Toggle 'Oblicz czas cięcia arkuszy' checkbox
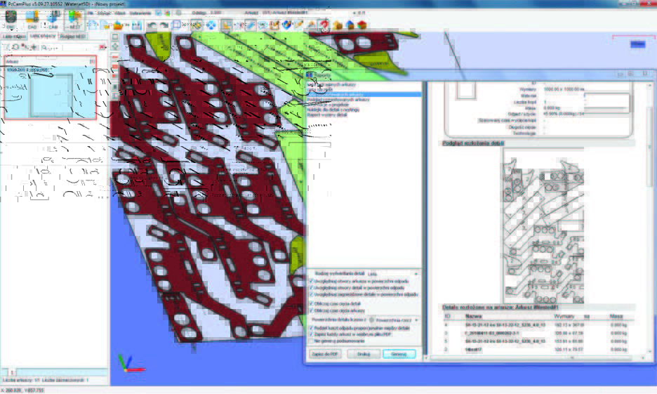This screenshot has width=657, height=394. coord(312,310)
